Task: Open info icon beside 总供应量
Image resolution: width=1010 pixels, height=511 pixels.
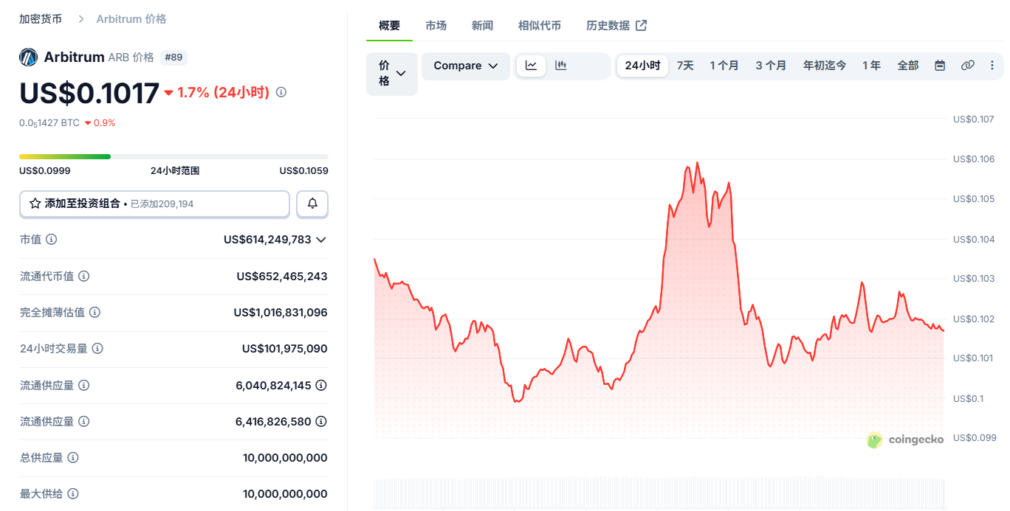Action: pos(73,457)
